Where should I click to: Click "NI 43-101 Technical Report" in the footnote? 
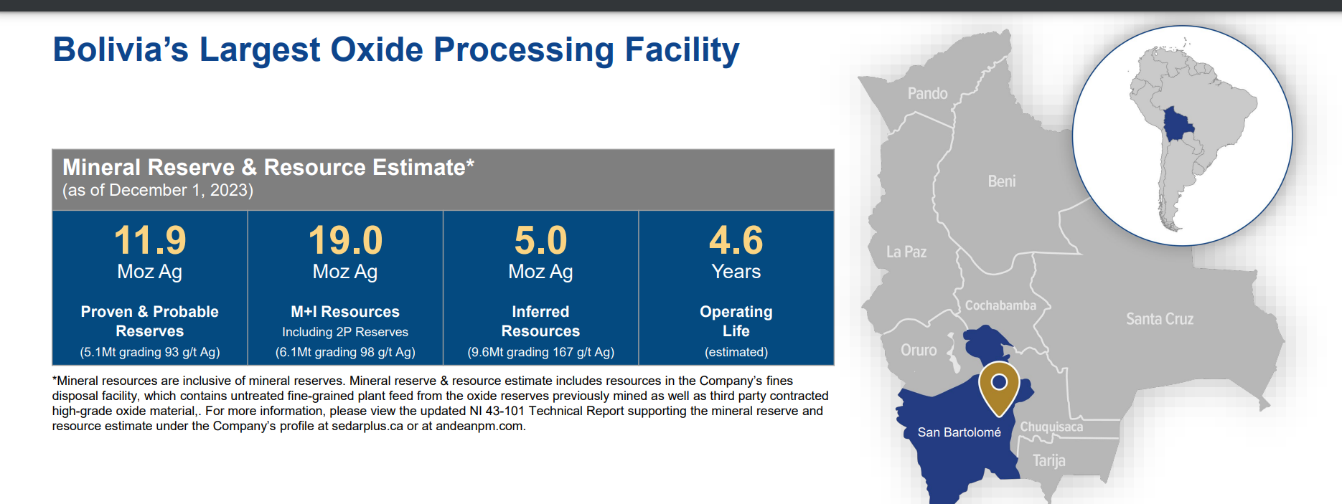click(547, 411)
